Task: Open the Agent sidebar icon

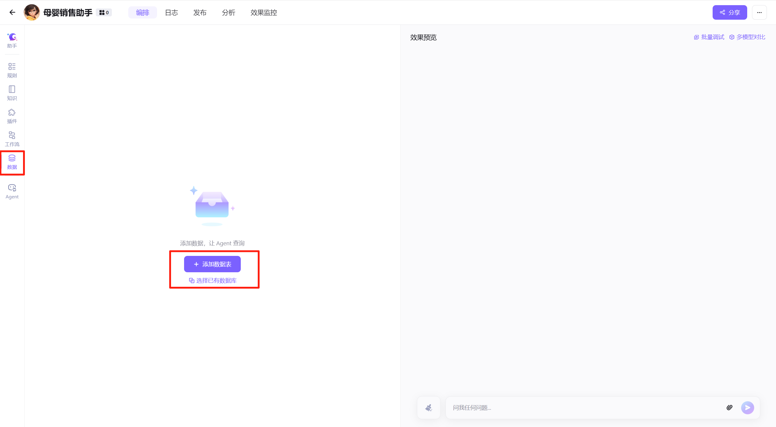Action: pos(12,191)
